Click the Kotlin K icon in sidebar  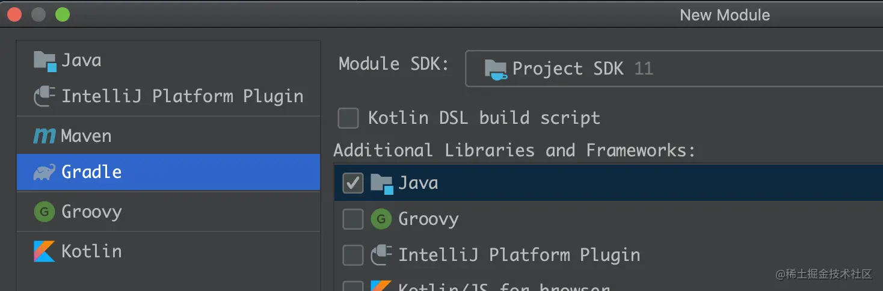click(45, 251)
